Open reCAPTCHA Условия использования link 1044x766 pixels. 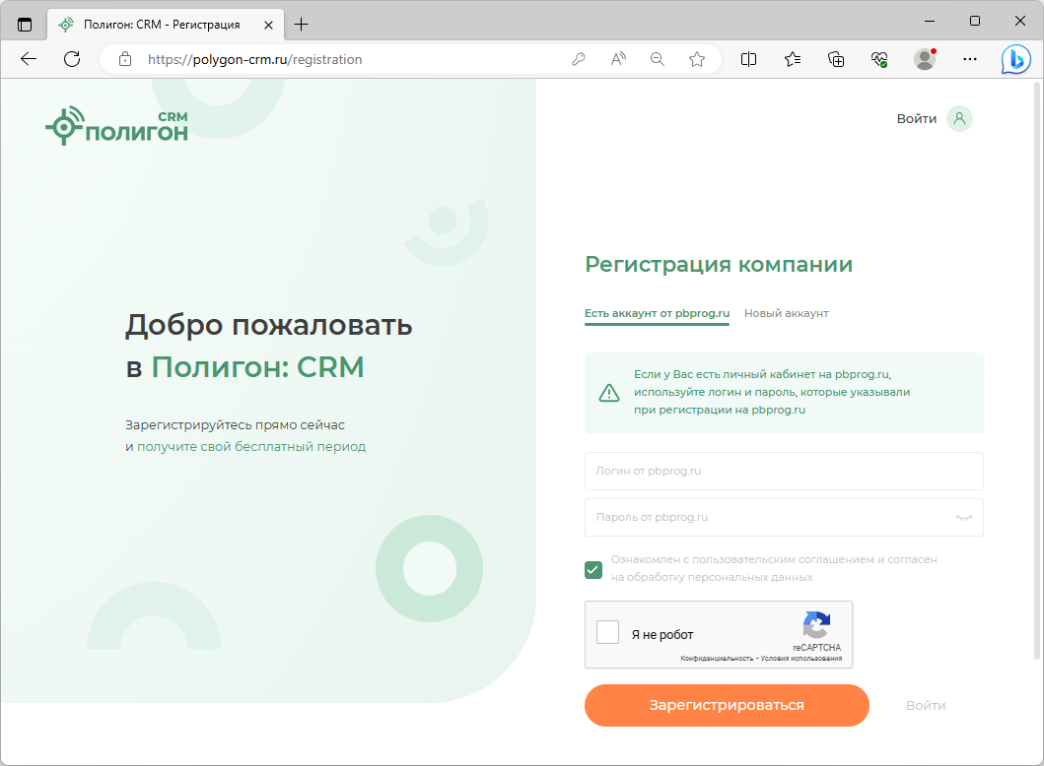(x=801, y=659)
